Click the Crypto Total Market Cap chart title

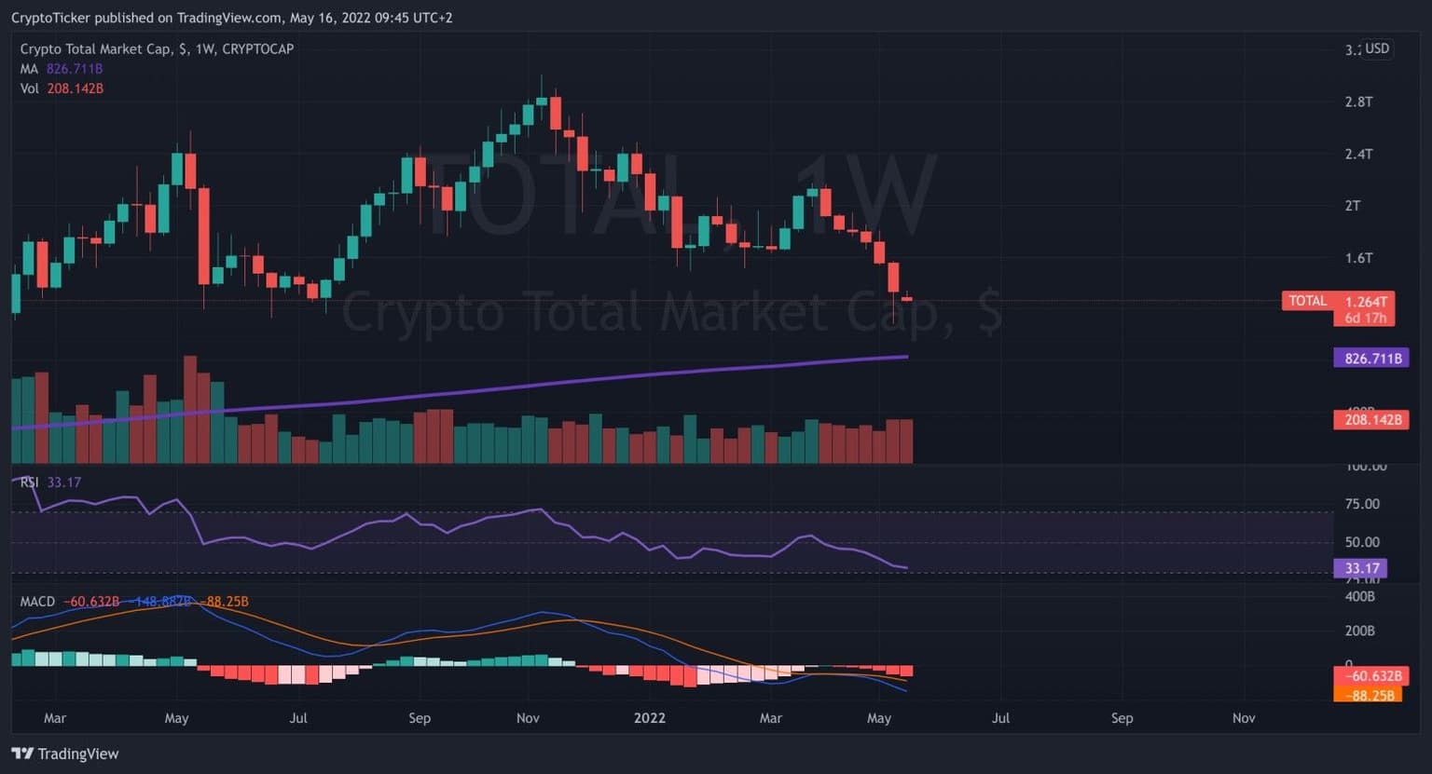click(x=157, y=48)
